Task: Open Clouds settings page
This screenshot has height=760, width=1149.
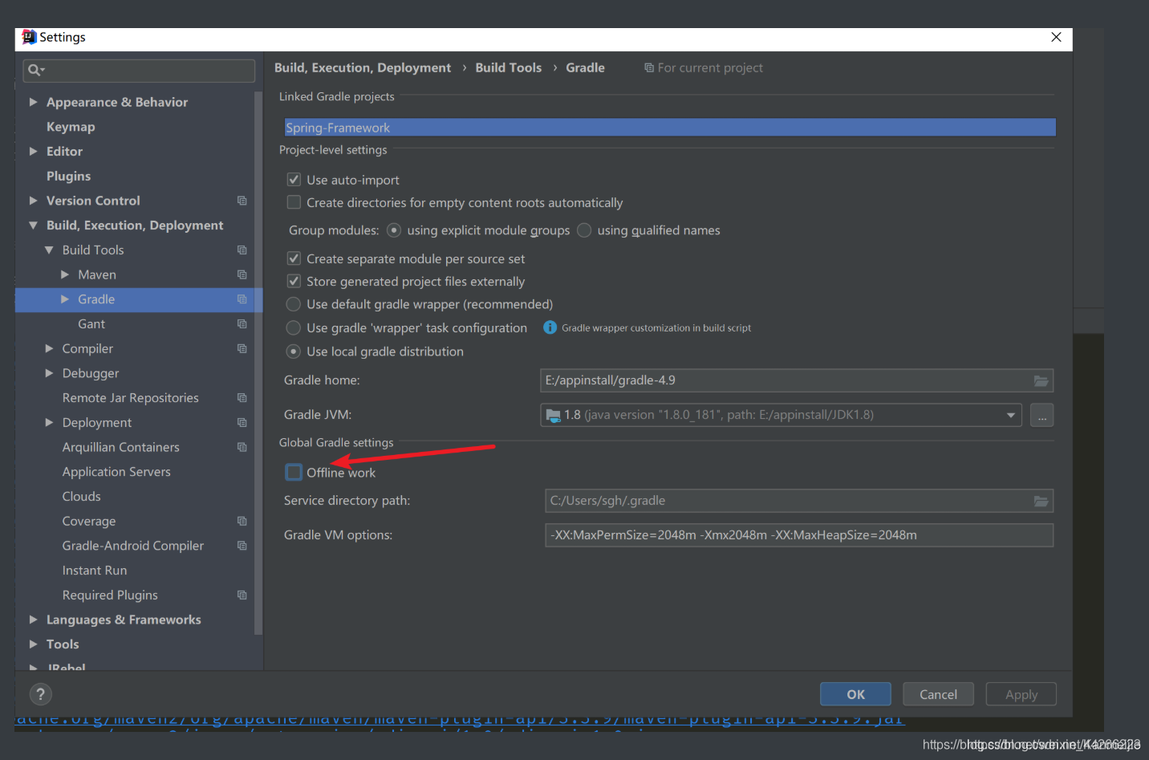Action: 81,497
